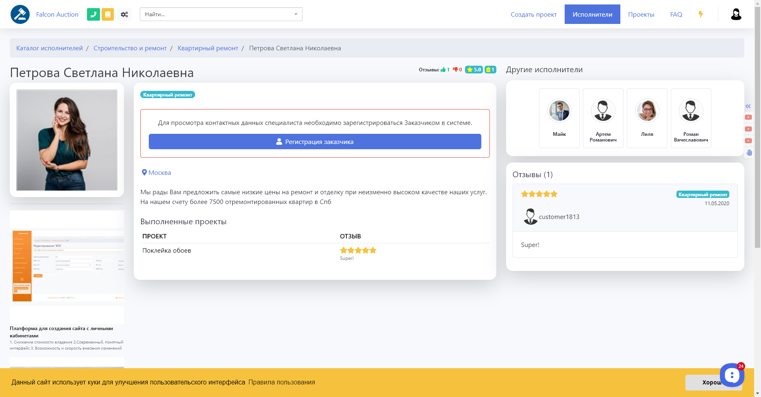Click the gears settings icon
This screenshot has height=397, width=761.
[x=124, y=15]
